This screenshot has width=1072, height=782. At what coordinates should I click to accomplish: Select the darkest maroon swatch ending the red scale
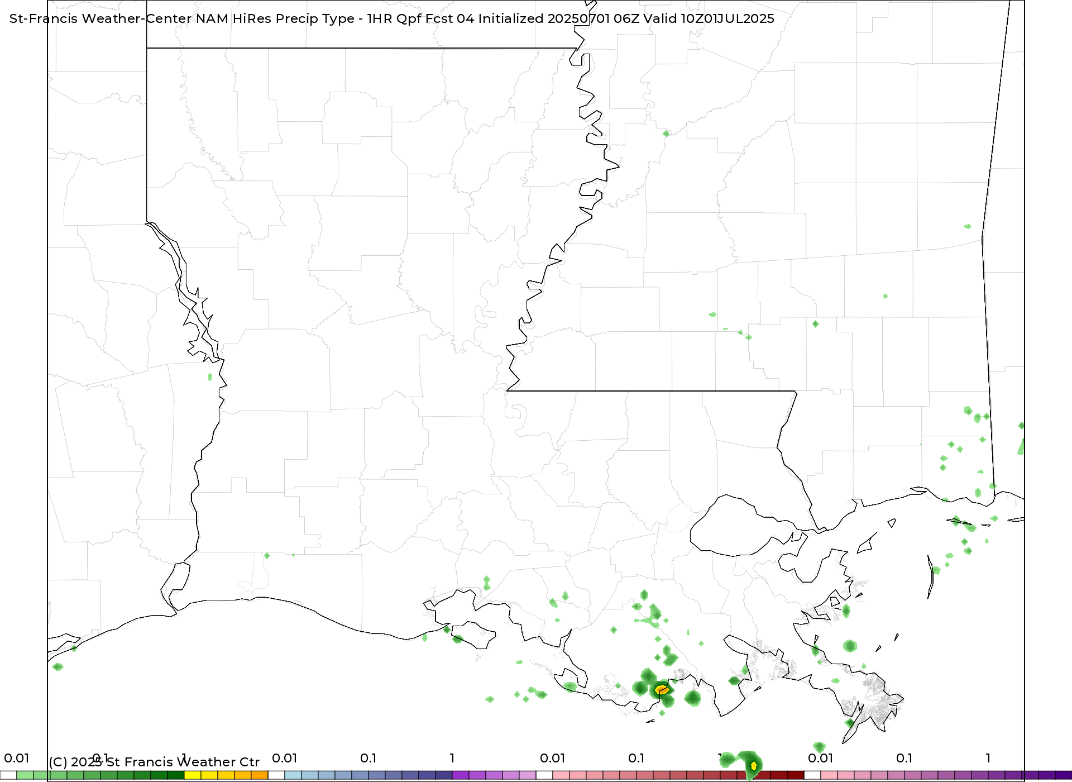point(796,775)
